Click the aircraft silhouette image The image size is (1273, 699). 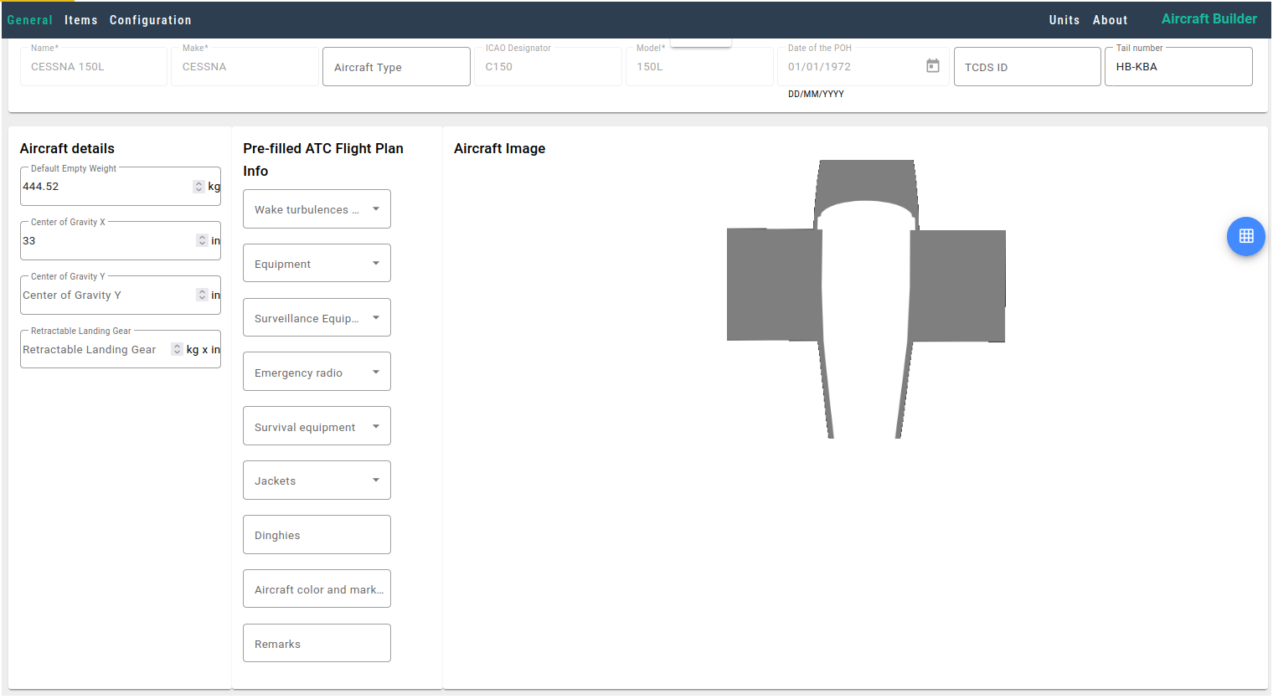[x=866, y=299]
